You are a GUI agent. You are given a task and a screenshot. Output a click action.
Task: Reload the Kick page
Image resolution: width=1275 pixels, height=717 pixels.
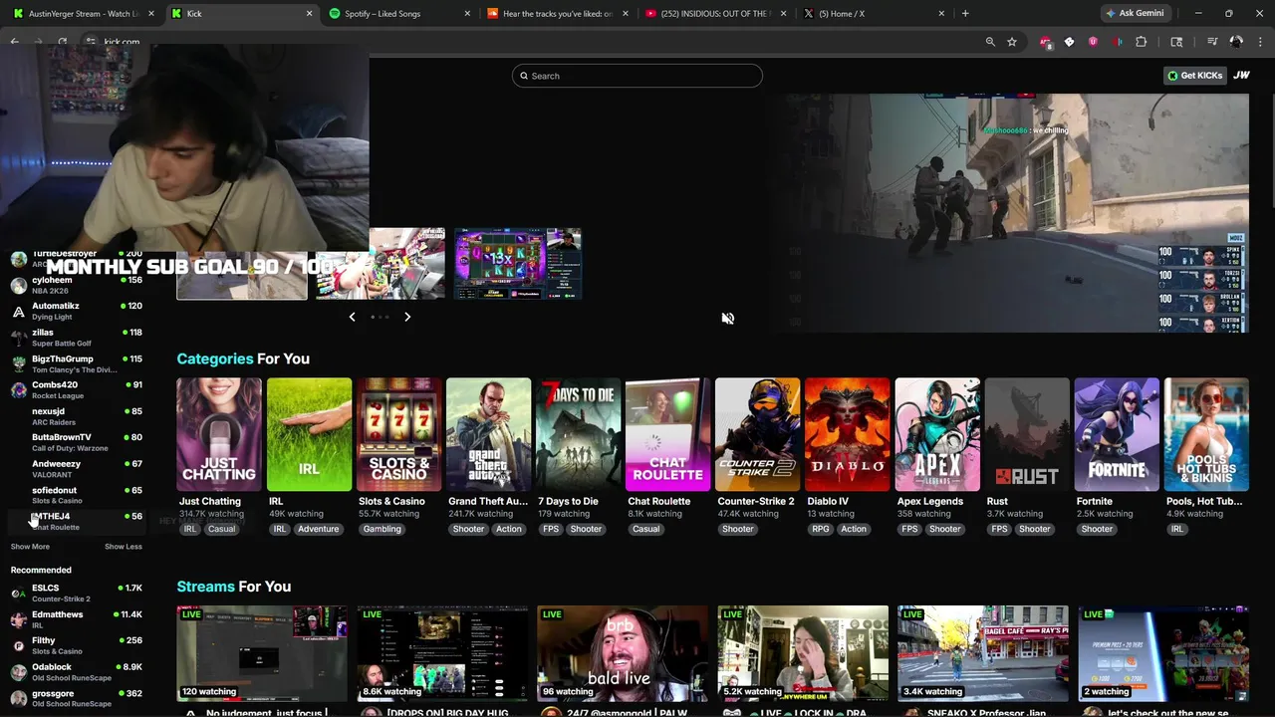coord(62,42)
